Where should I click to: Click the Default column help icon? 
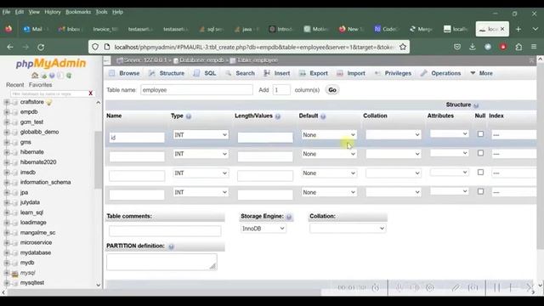(323, 116)
